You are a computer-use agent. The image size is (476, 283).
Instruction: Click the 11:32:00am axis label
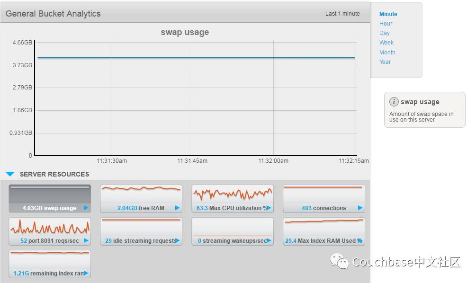click(273, 161)
